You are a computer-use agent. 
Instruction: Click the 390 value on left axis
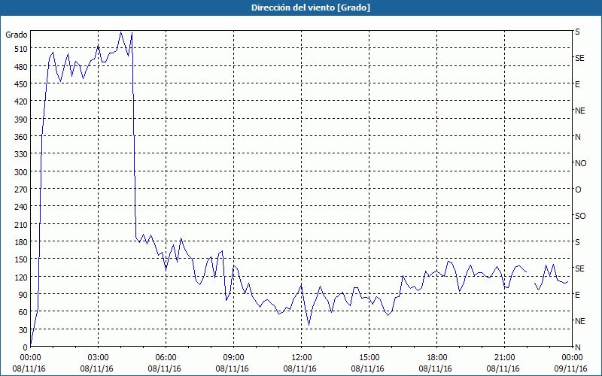click(x=22, y=120)
